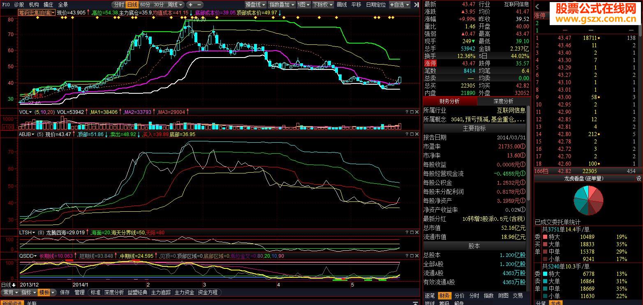Viewport: 643px width, 305px height.
Task: Click the 日期定位 button
Action: (x=376, y=5)
